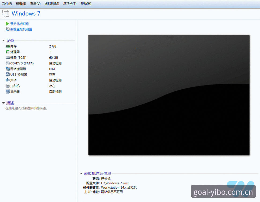Viewport: 260px width, 202px height.
Task: Open the 帮助(H) menu
Action: [x=86, y=3]
